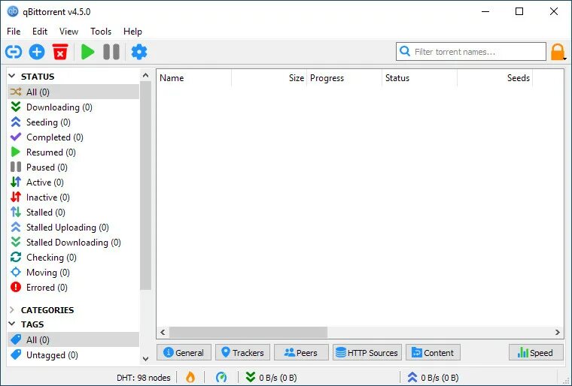Select the Paused (0) filter
Image resolution: width=572 pixels, height=386 pixels.
[73, 167]
